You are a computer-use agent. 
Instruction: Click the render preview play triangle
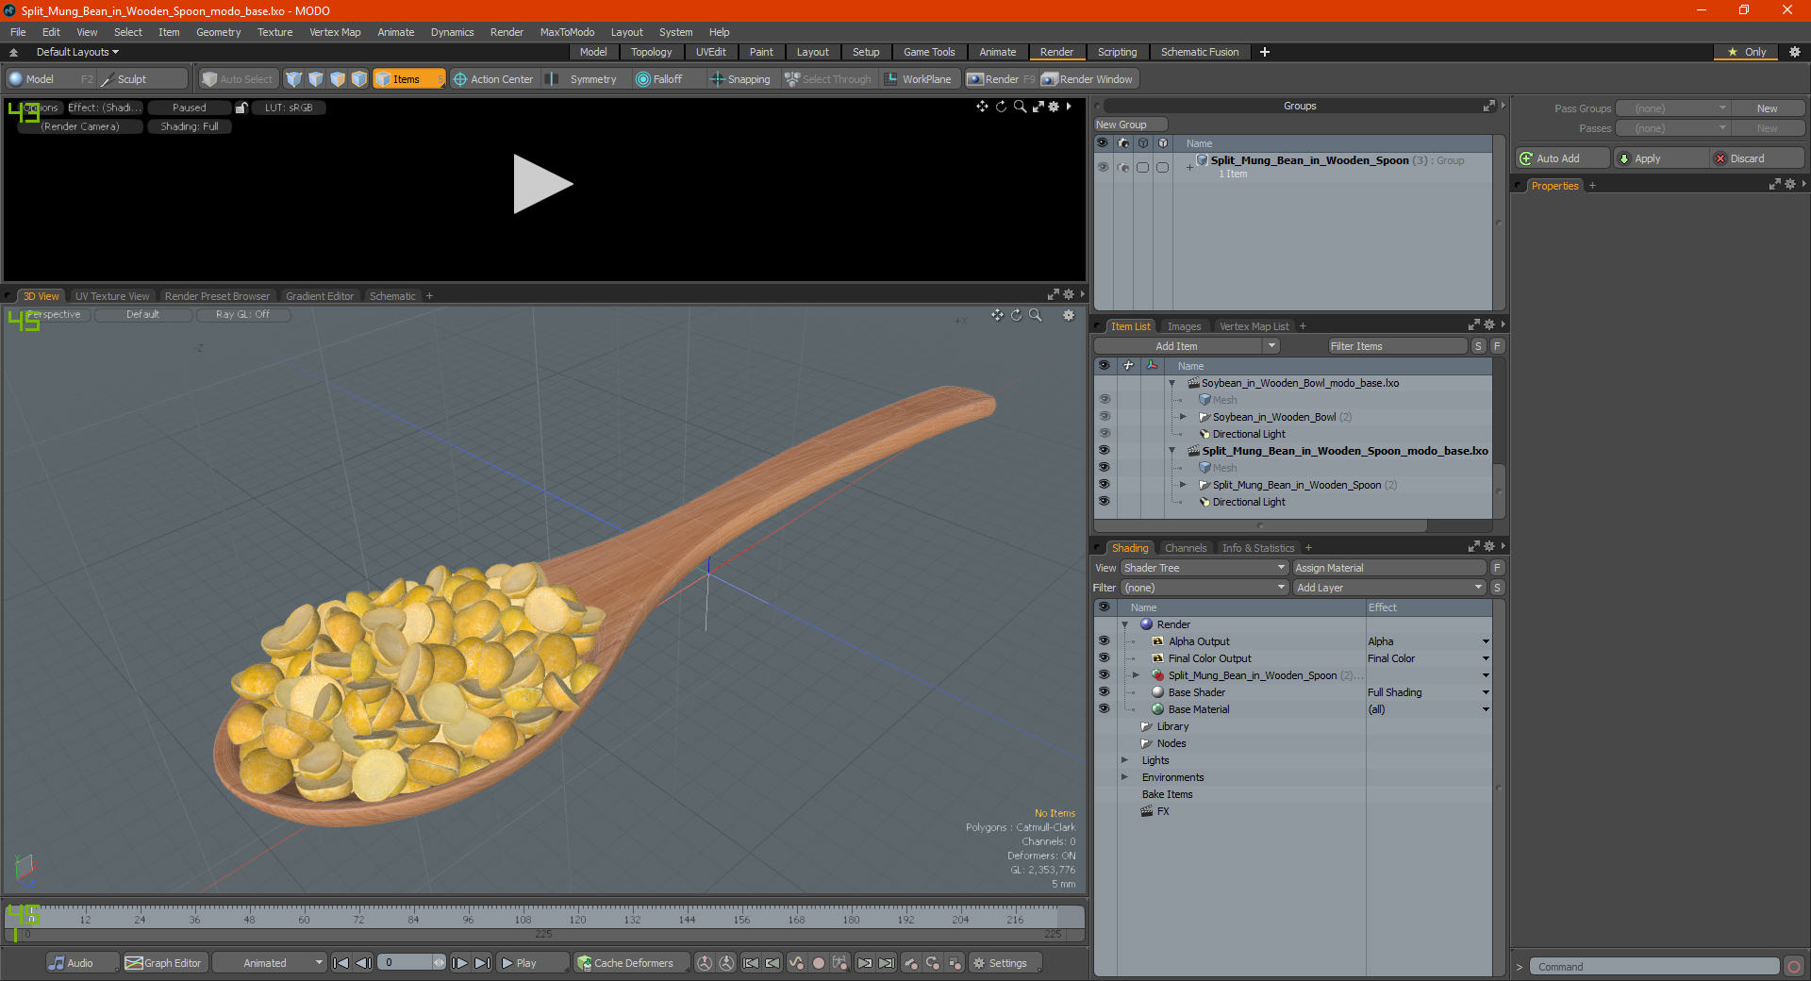[542, 184]
